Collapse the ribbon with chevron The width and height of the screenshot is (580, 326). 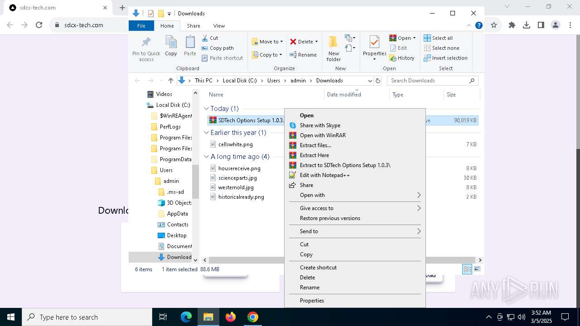click(x=469, y=26)
